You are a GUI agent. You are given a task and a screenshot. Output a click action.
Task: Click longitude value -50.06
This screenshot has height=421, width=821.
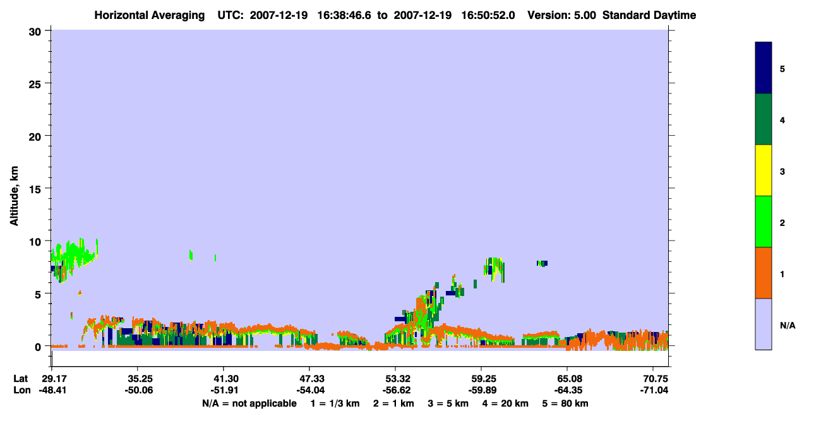click(x=138, y=390)
